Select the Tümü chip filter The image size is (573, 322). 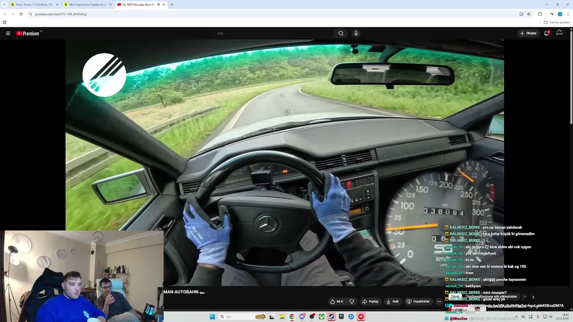[x=455, y=297]
